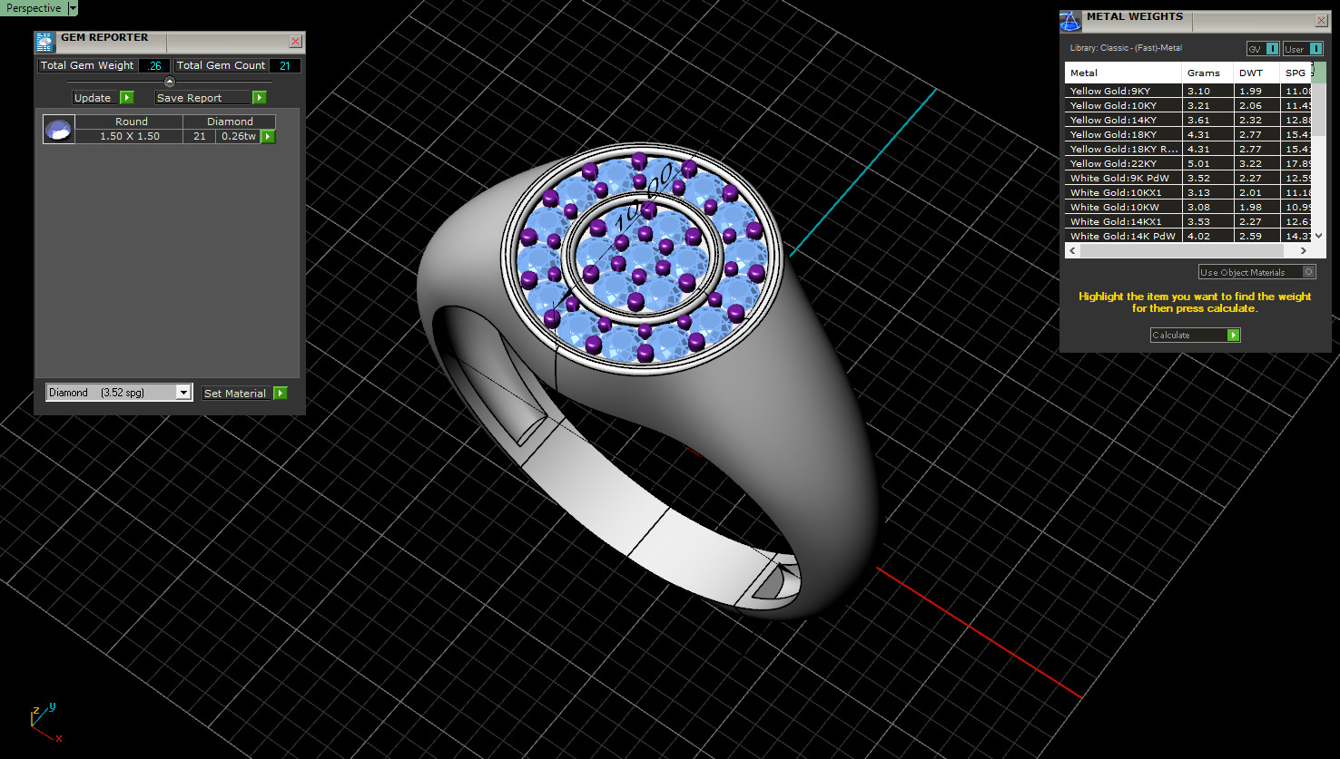Image resolution: width=1340 pixels, height=759 pixels.
Task: Click the Save Report button
Action: (x=202, y=98)
